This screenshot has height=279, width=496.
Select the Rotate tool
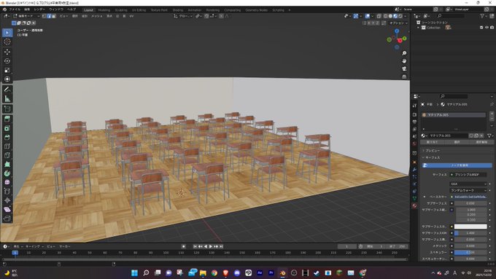(7, 61)
